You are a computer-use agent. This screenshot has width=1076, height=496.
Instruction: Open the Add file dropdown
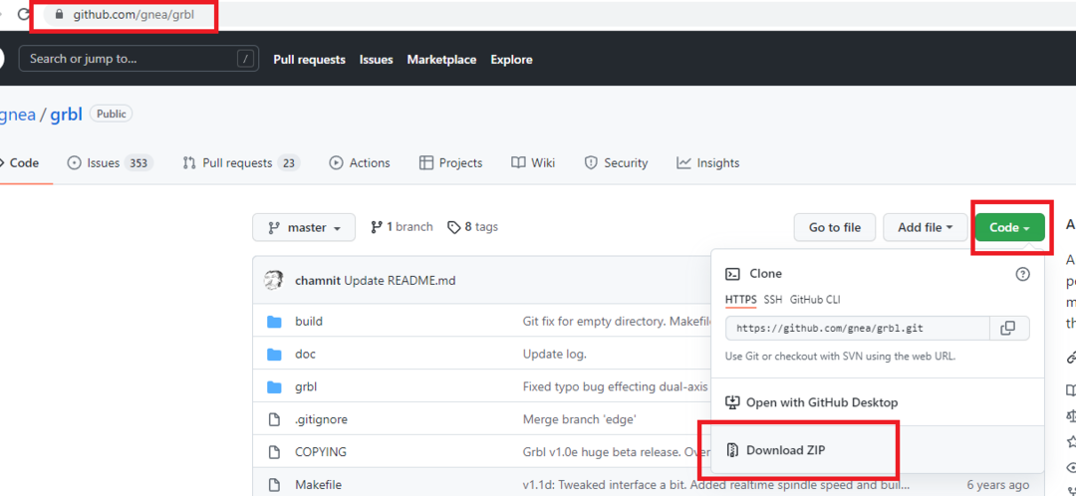tap(925, 227)
